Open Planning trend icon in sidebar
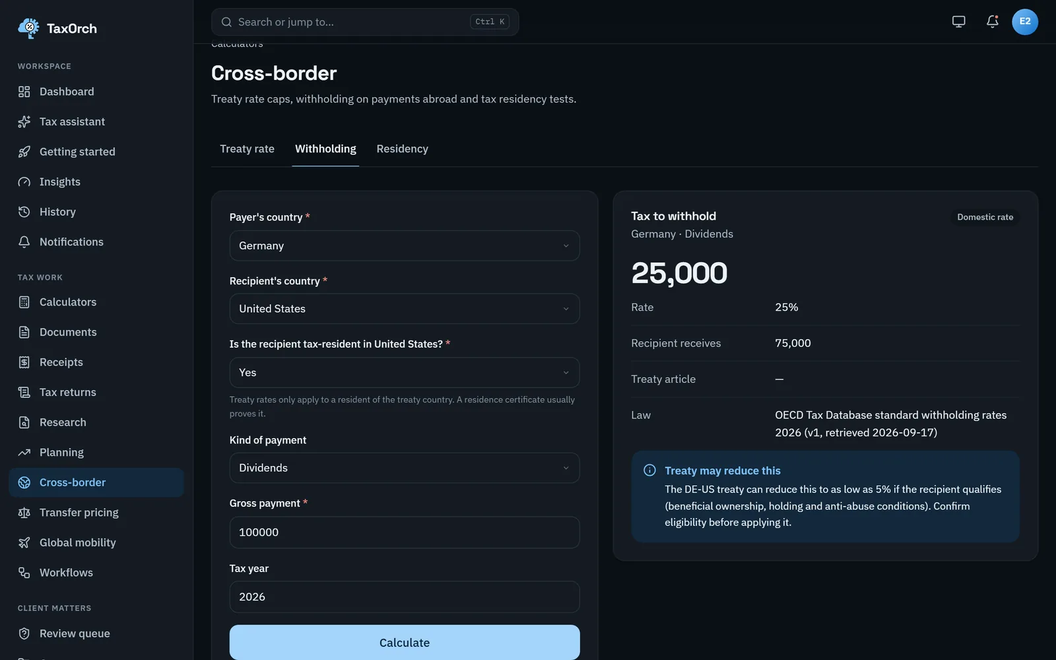The height and width of the screenshot is (660, 1056). 24,452
